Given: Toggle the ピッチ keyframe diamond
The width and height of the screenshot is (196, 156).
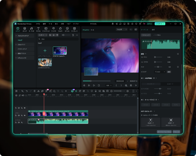Looking at the screenshot, I should coord(178,67).
